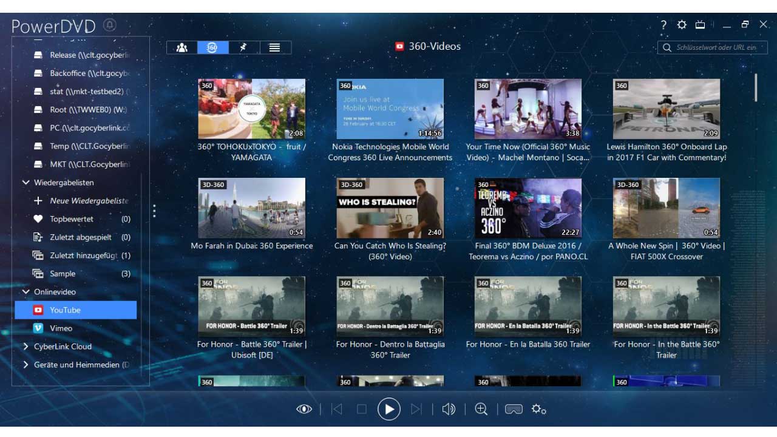Select Vimeo in the sidebar

(61, 328)
